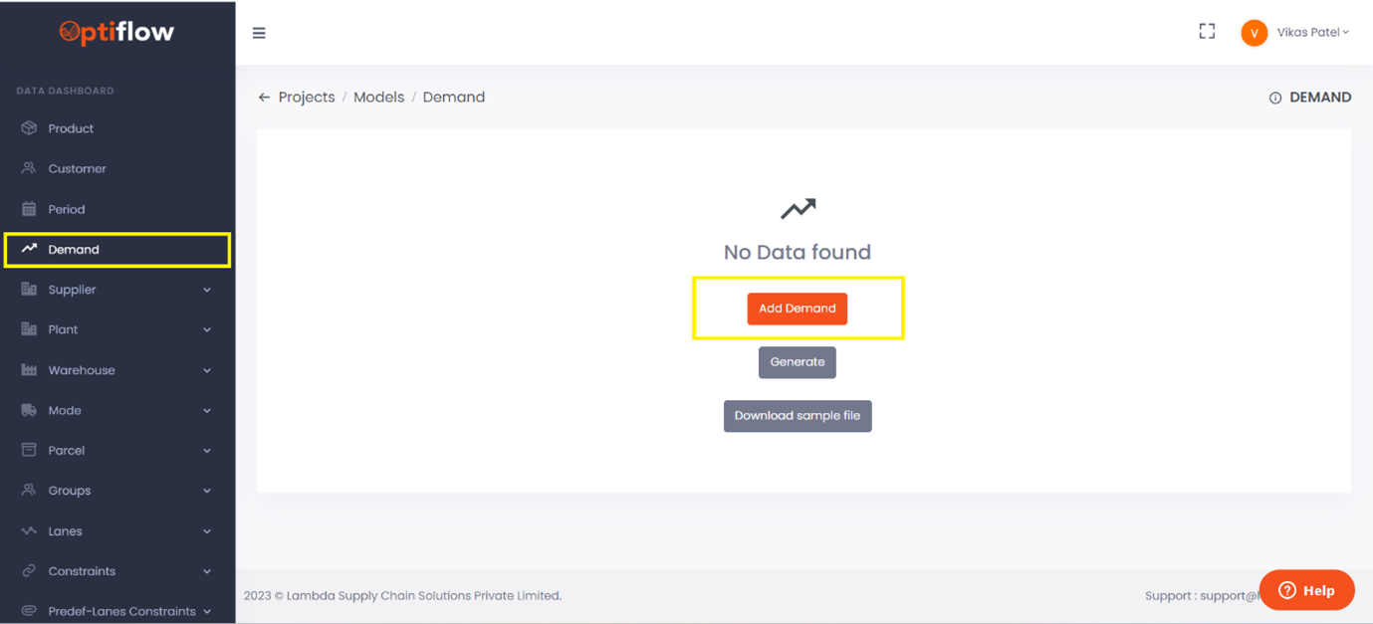Click the Period calendar icon
Image resolution: width=1373 pixels, height=624 pixels.
[x=28, y=208]
